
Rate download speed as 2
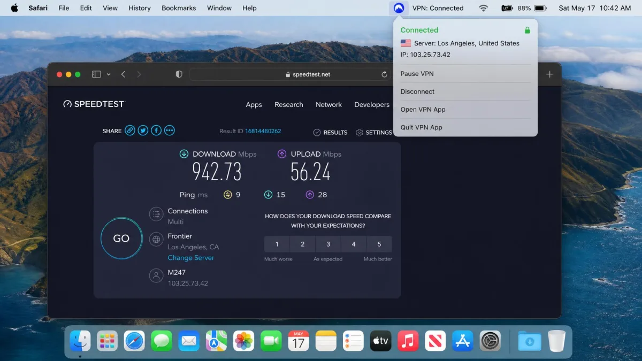(x=302, y=244)
